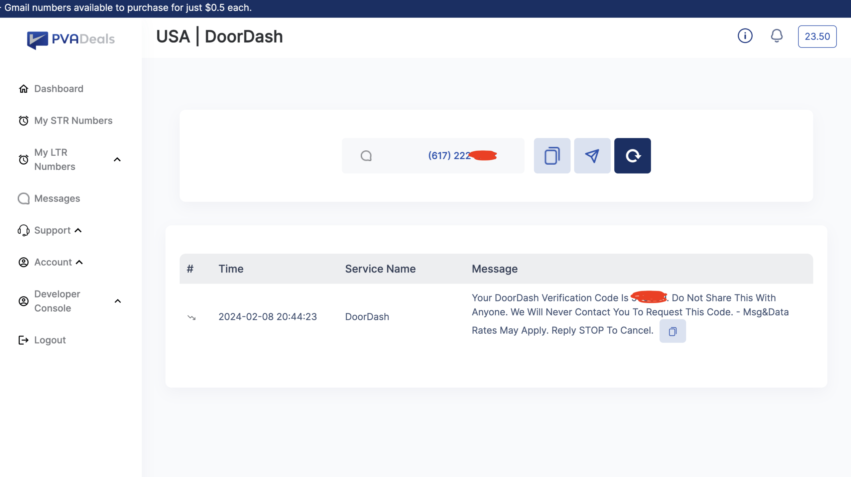Screen dimensions: 851x477
Task: Open My STR Numbers page
Action: pyautogui.click(x=73, y=120)
